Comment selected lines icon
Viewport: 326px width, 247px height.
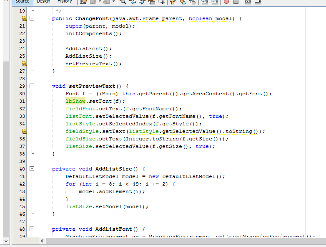tap(248, 2)
